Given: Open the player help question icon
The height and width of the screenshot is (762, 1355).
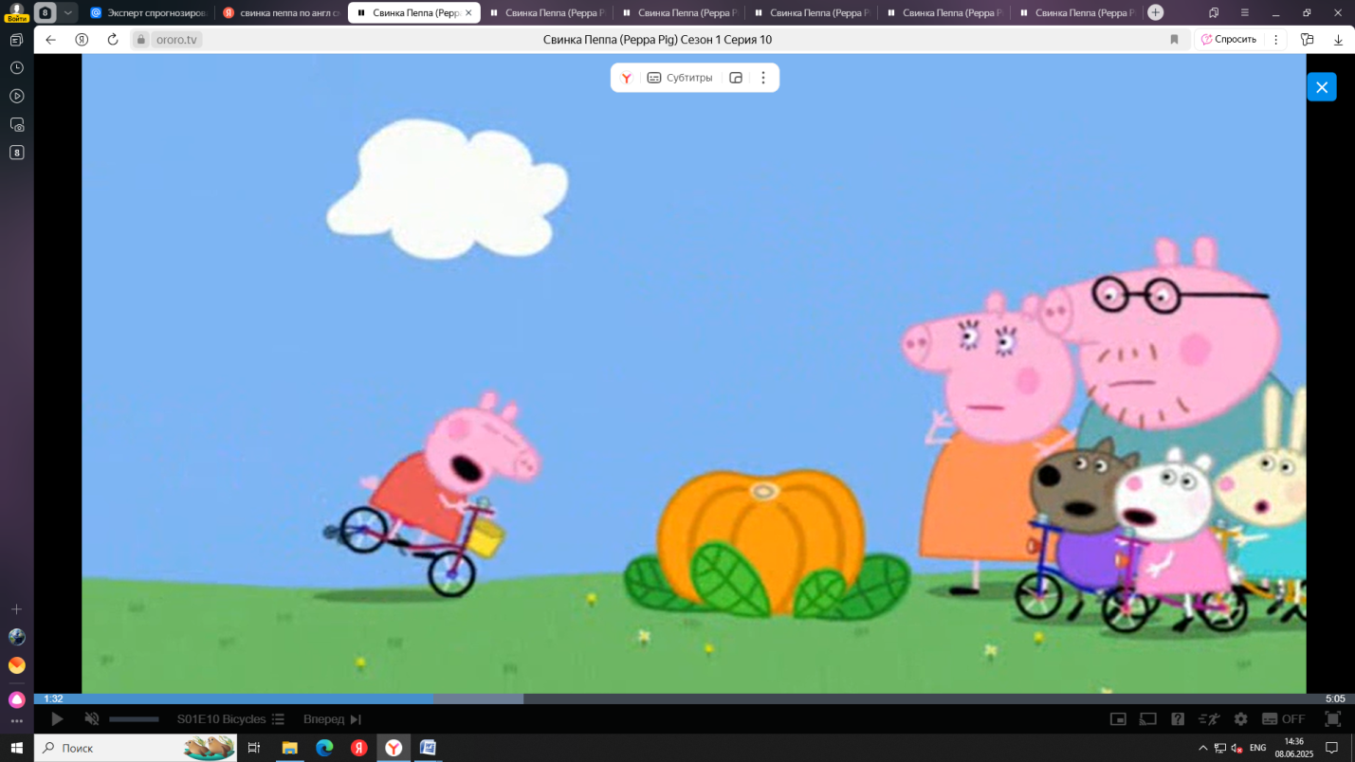Looking at the screenshot, I should coord(1178,719).
